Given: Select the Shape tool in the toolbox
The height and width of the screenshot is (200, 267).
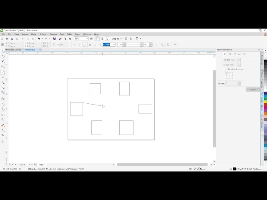Looking at the screenshot, I should (3, 56).
